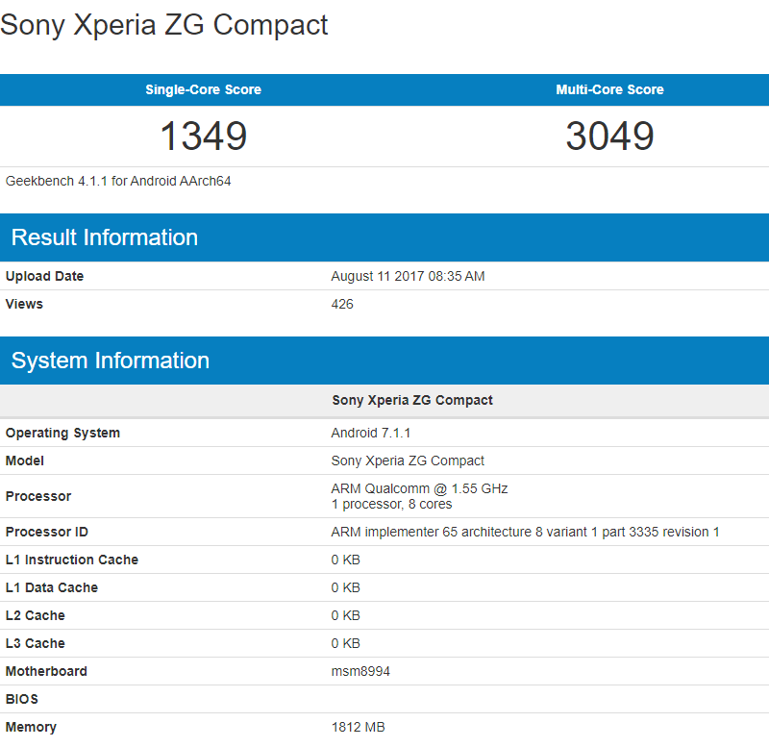Click the Memory value 1812 MB
Image resolution: width=769 pixels, height=747 pixels.
point(359,727)
